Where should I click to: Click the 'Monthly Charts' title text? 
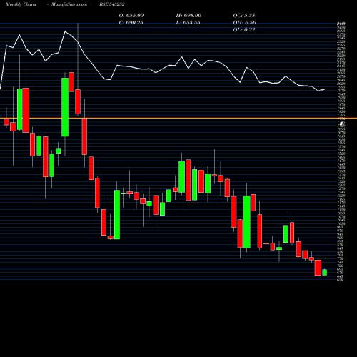pos(21,4)
